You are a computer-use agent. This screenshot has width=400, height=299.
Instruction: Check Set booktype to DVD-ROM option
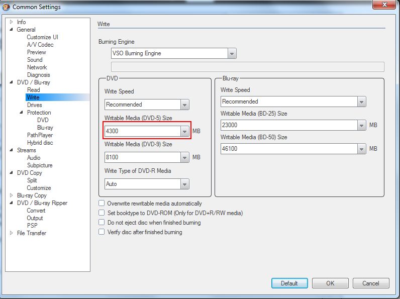[x=102, y=213]
